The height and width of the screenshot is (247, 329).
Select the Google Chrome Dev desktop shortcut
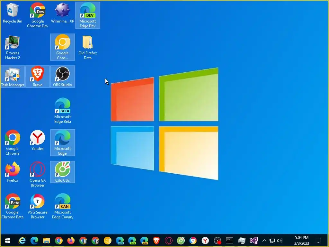[38, 15]
